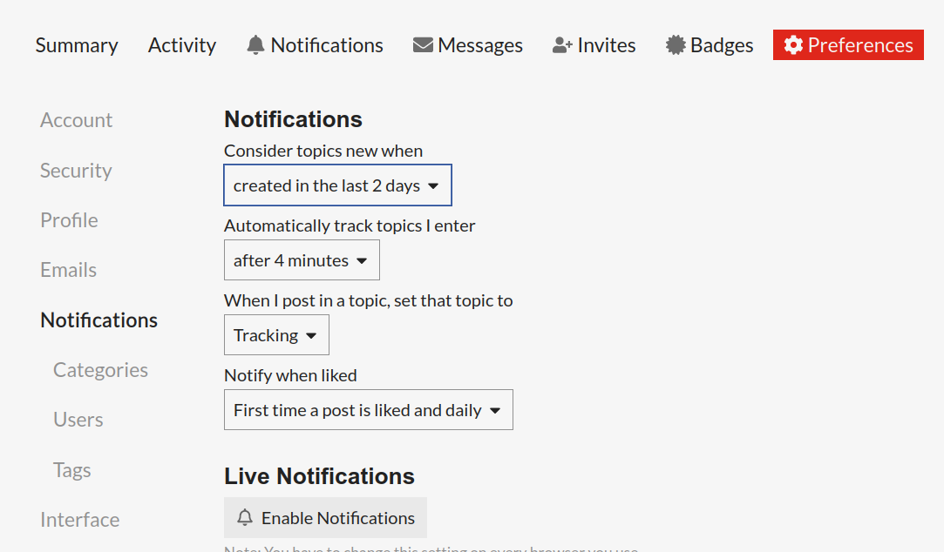The height and width of the screenshot is (552, 944).
Task: Click the add-user icon beside Invites
Action: click(562, 45)
